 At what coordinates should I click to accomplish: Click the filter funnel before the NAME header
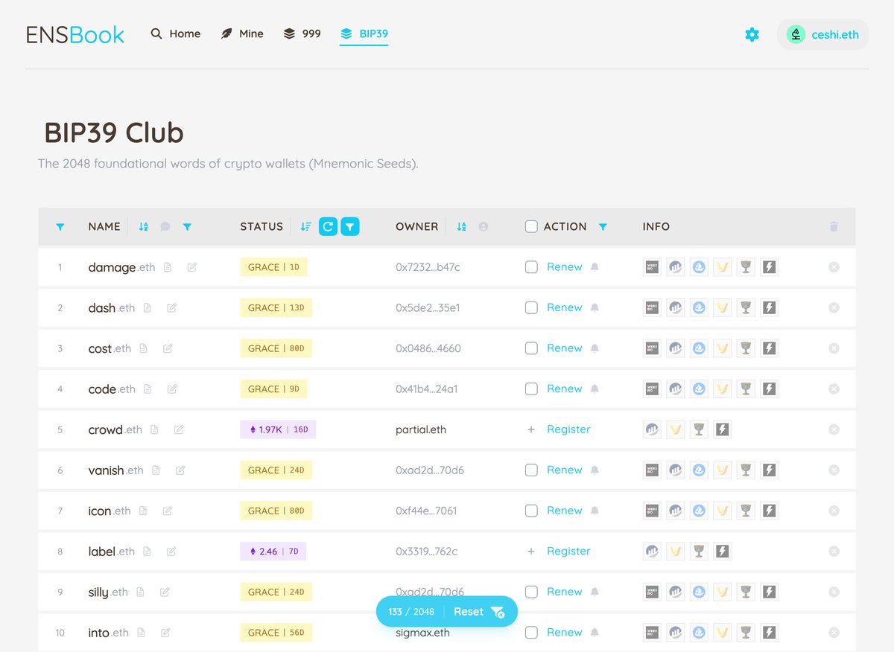click(x=60, y=227)
